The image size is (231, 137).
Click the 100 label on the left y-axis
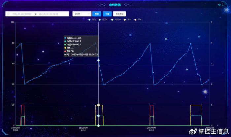coord(13,22)
